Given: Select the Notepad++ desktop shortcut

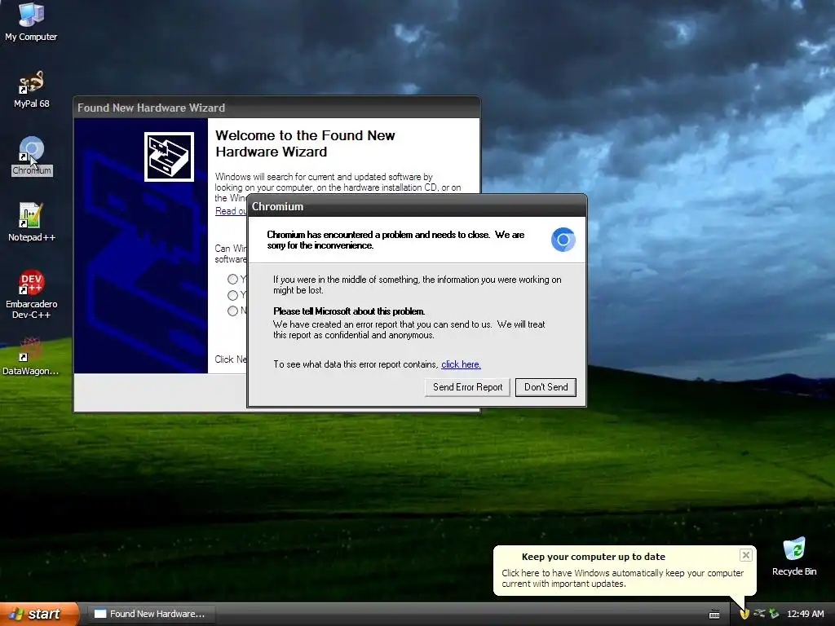Looking at the screenshot, I should tap(31, 222).
